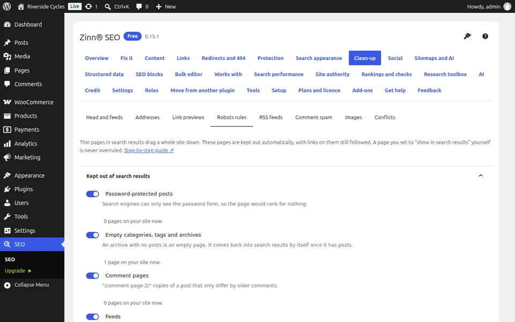Click the Upgrade link in SEO submenu
The width and height of the screenshot is (515, 322).
pyautogui.click(x=18, y=270)
